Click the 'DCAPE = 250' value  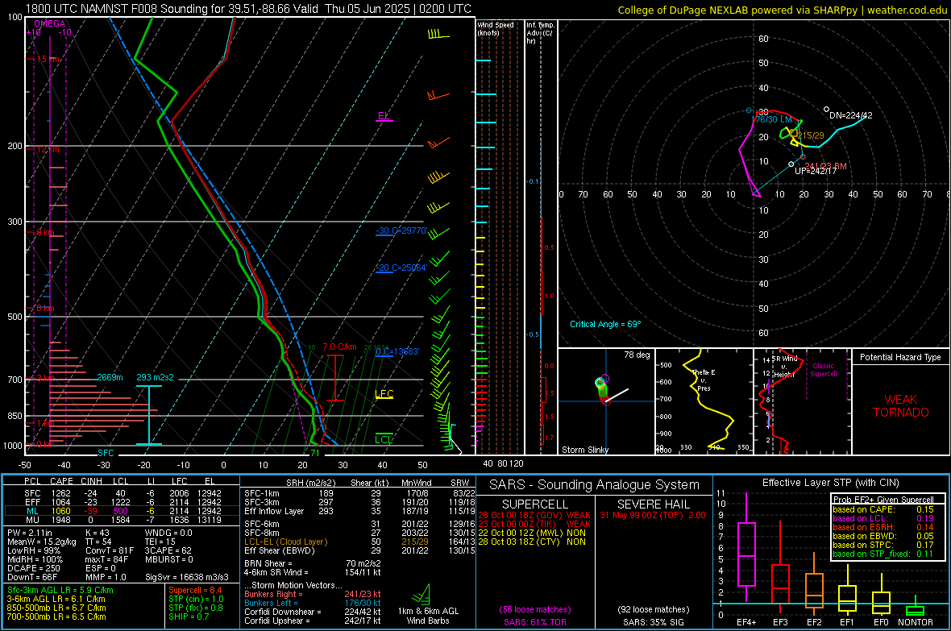pyautogui.click(x=34, y=568)
